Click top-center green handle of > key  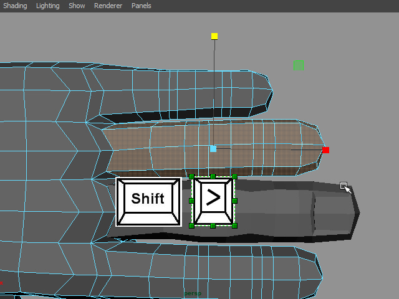[213, 177]
